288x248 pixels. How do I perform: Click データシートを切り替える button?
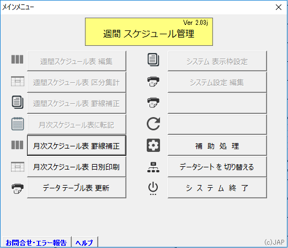click(x=217, y=167)
